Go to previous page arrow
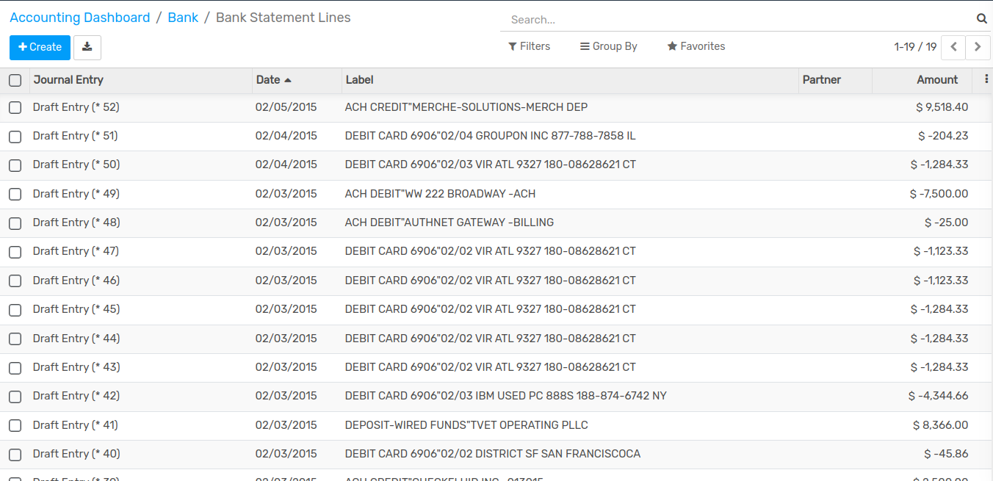993x481 pixels. tap(953, 47)
